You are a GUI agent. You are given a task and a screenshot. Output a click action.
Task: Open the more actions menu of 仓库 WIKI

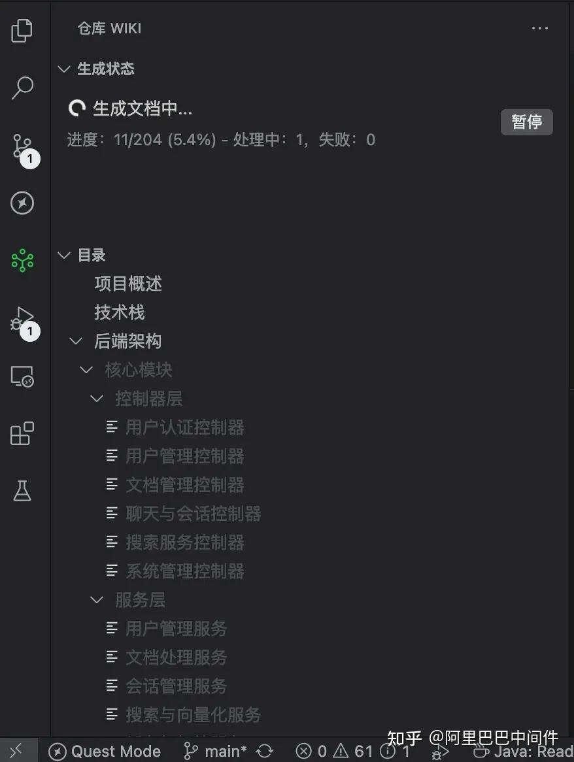point(540,28)
